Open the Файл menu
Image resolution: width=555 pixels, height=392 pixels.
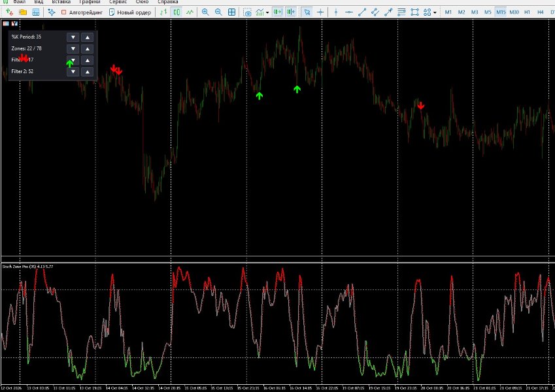coord(20,2)
